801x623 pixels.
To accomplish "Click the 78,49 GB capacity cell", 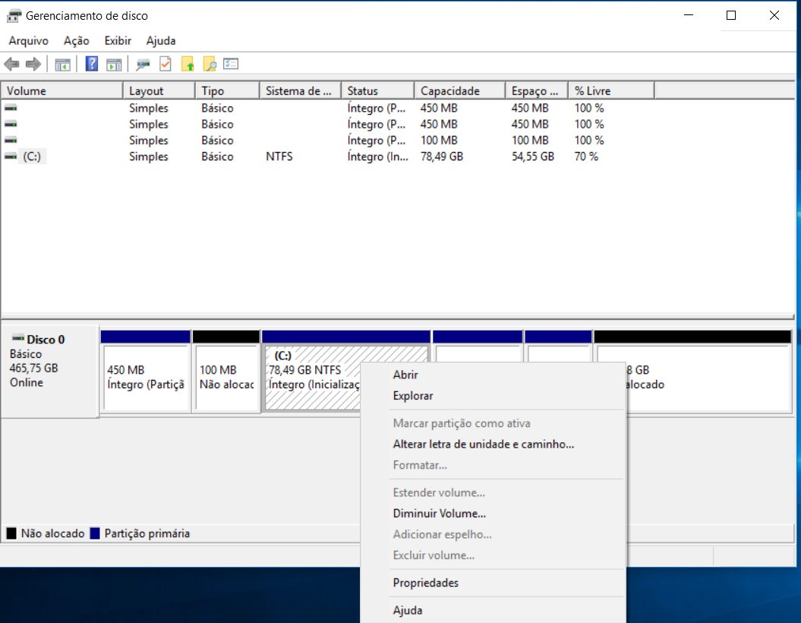I will (442, 157).
